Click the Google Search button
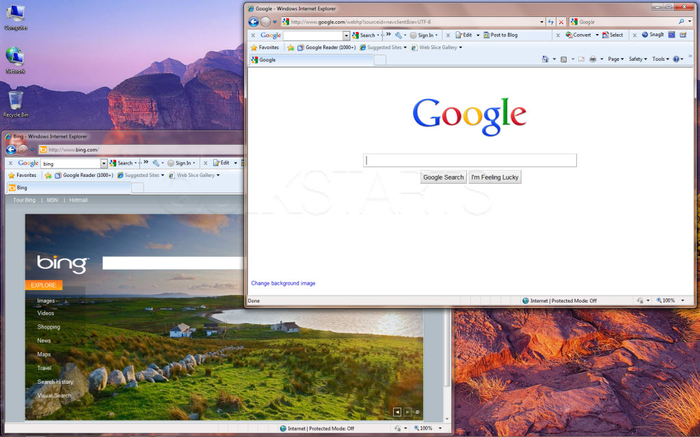This screenshot has height=437, width=700. 443,177
